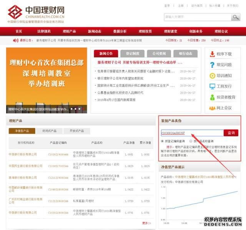Open issuer 广州农村商业银行股份有限公司 in the table
Image resolution: width=246 pixels, height=230 pixels.
point(26,201)
